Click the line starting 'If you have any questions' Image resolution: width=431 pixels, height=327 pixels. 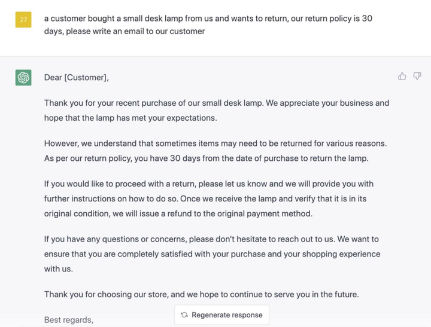(211, 239)
